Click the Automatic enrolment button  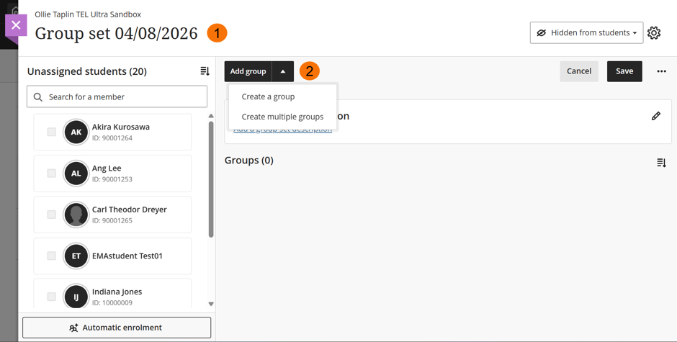(117, 328)
